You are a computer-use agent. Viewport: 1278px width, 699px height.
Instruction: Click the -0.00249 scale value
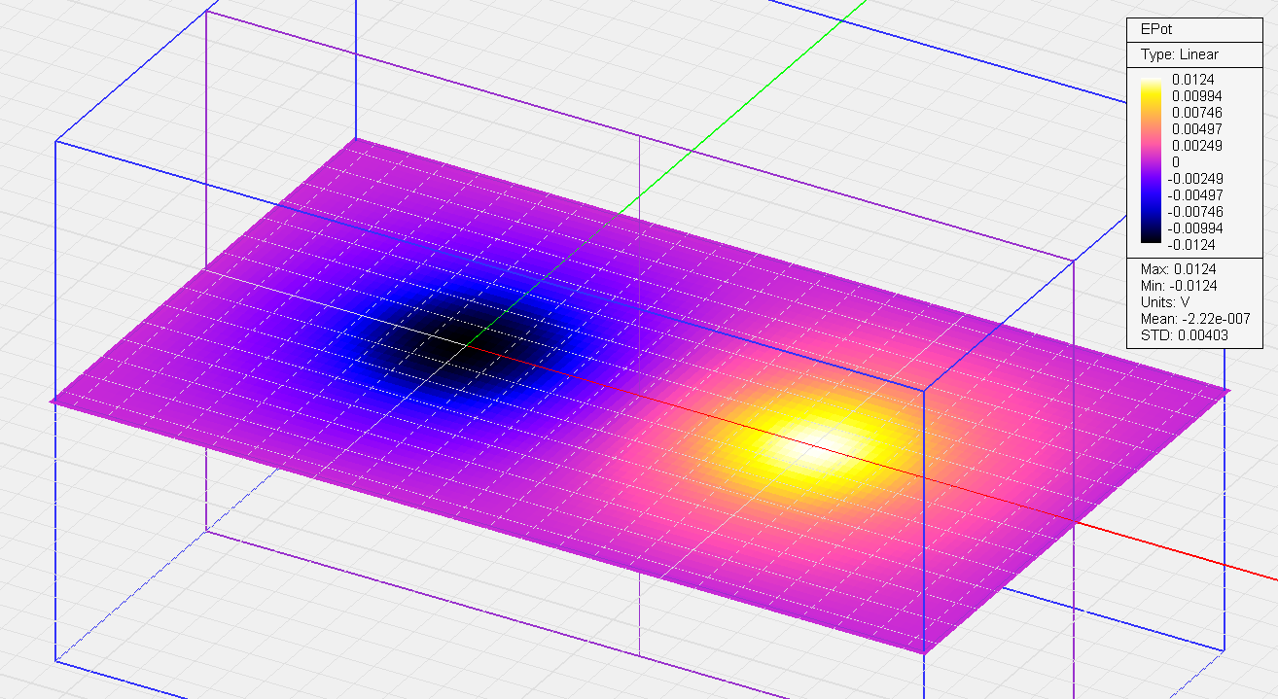pyautogui.click(x=1195, y=179)
